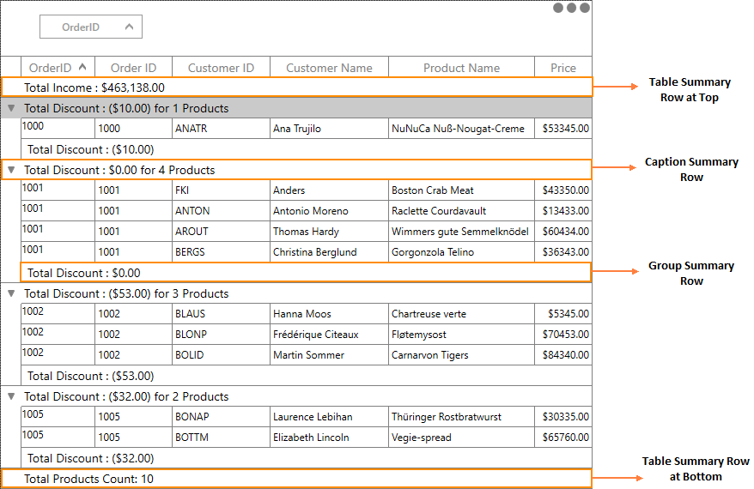Sort by Customer Name column header
This screenshot has width=754, height=489.
pyautogui.click(x=329, y=68)
